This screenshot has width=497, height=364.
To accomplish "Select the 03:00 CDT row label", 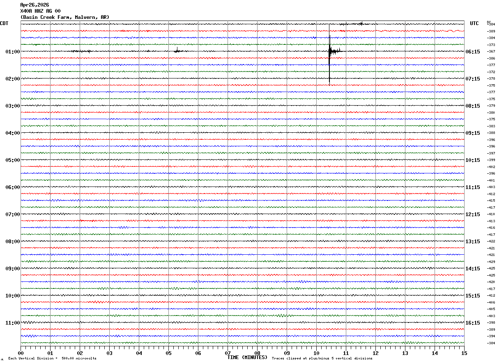I will [x=13, y=106].
